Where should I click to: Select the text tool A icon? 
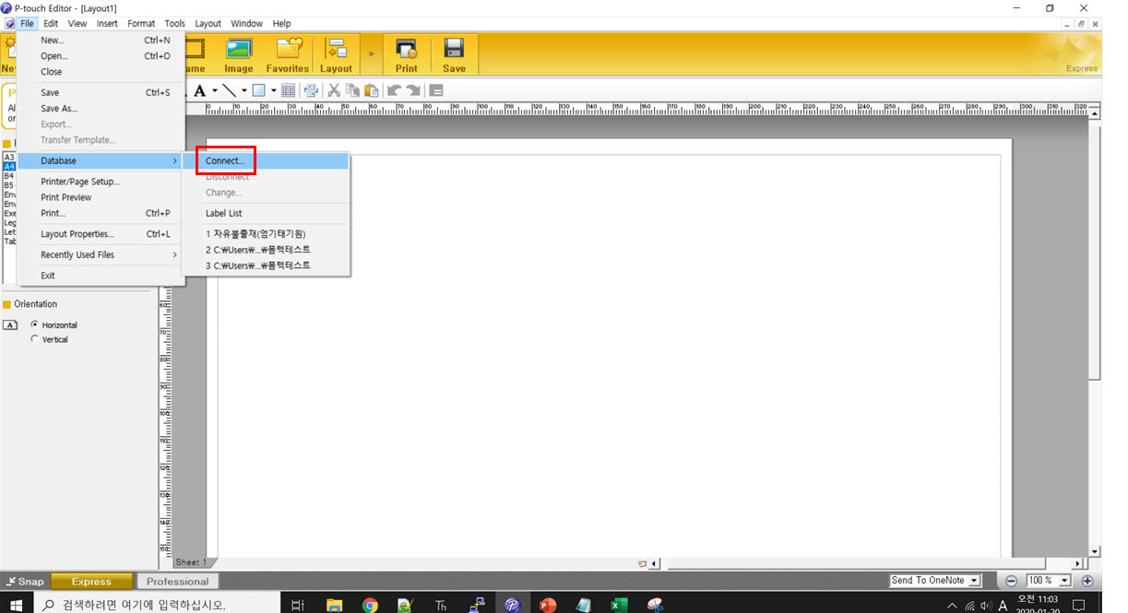199,90
